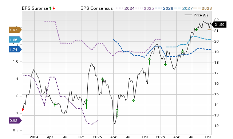233x139 pixels.
Task: Click the red down arrow in EPS Surprise legend
Action: tap(54, 8)
